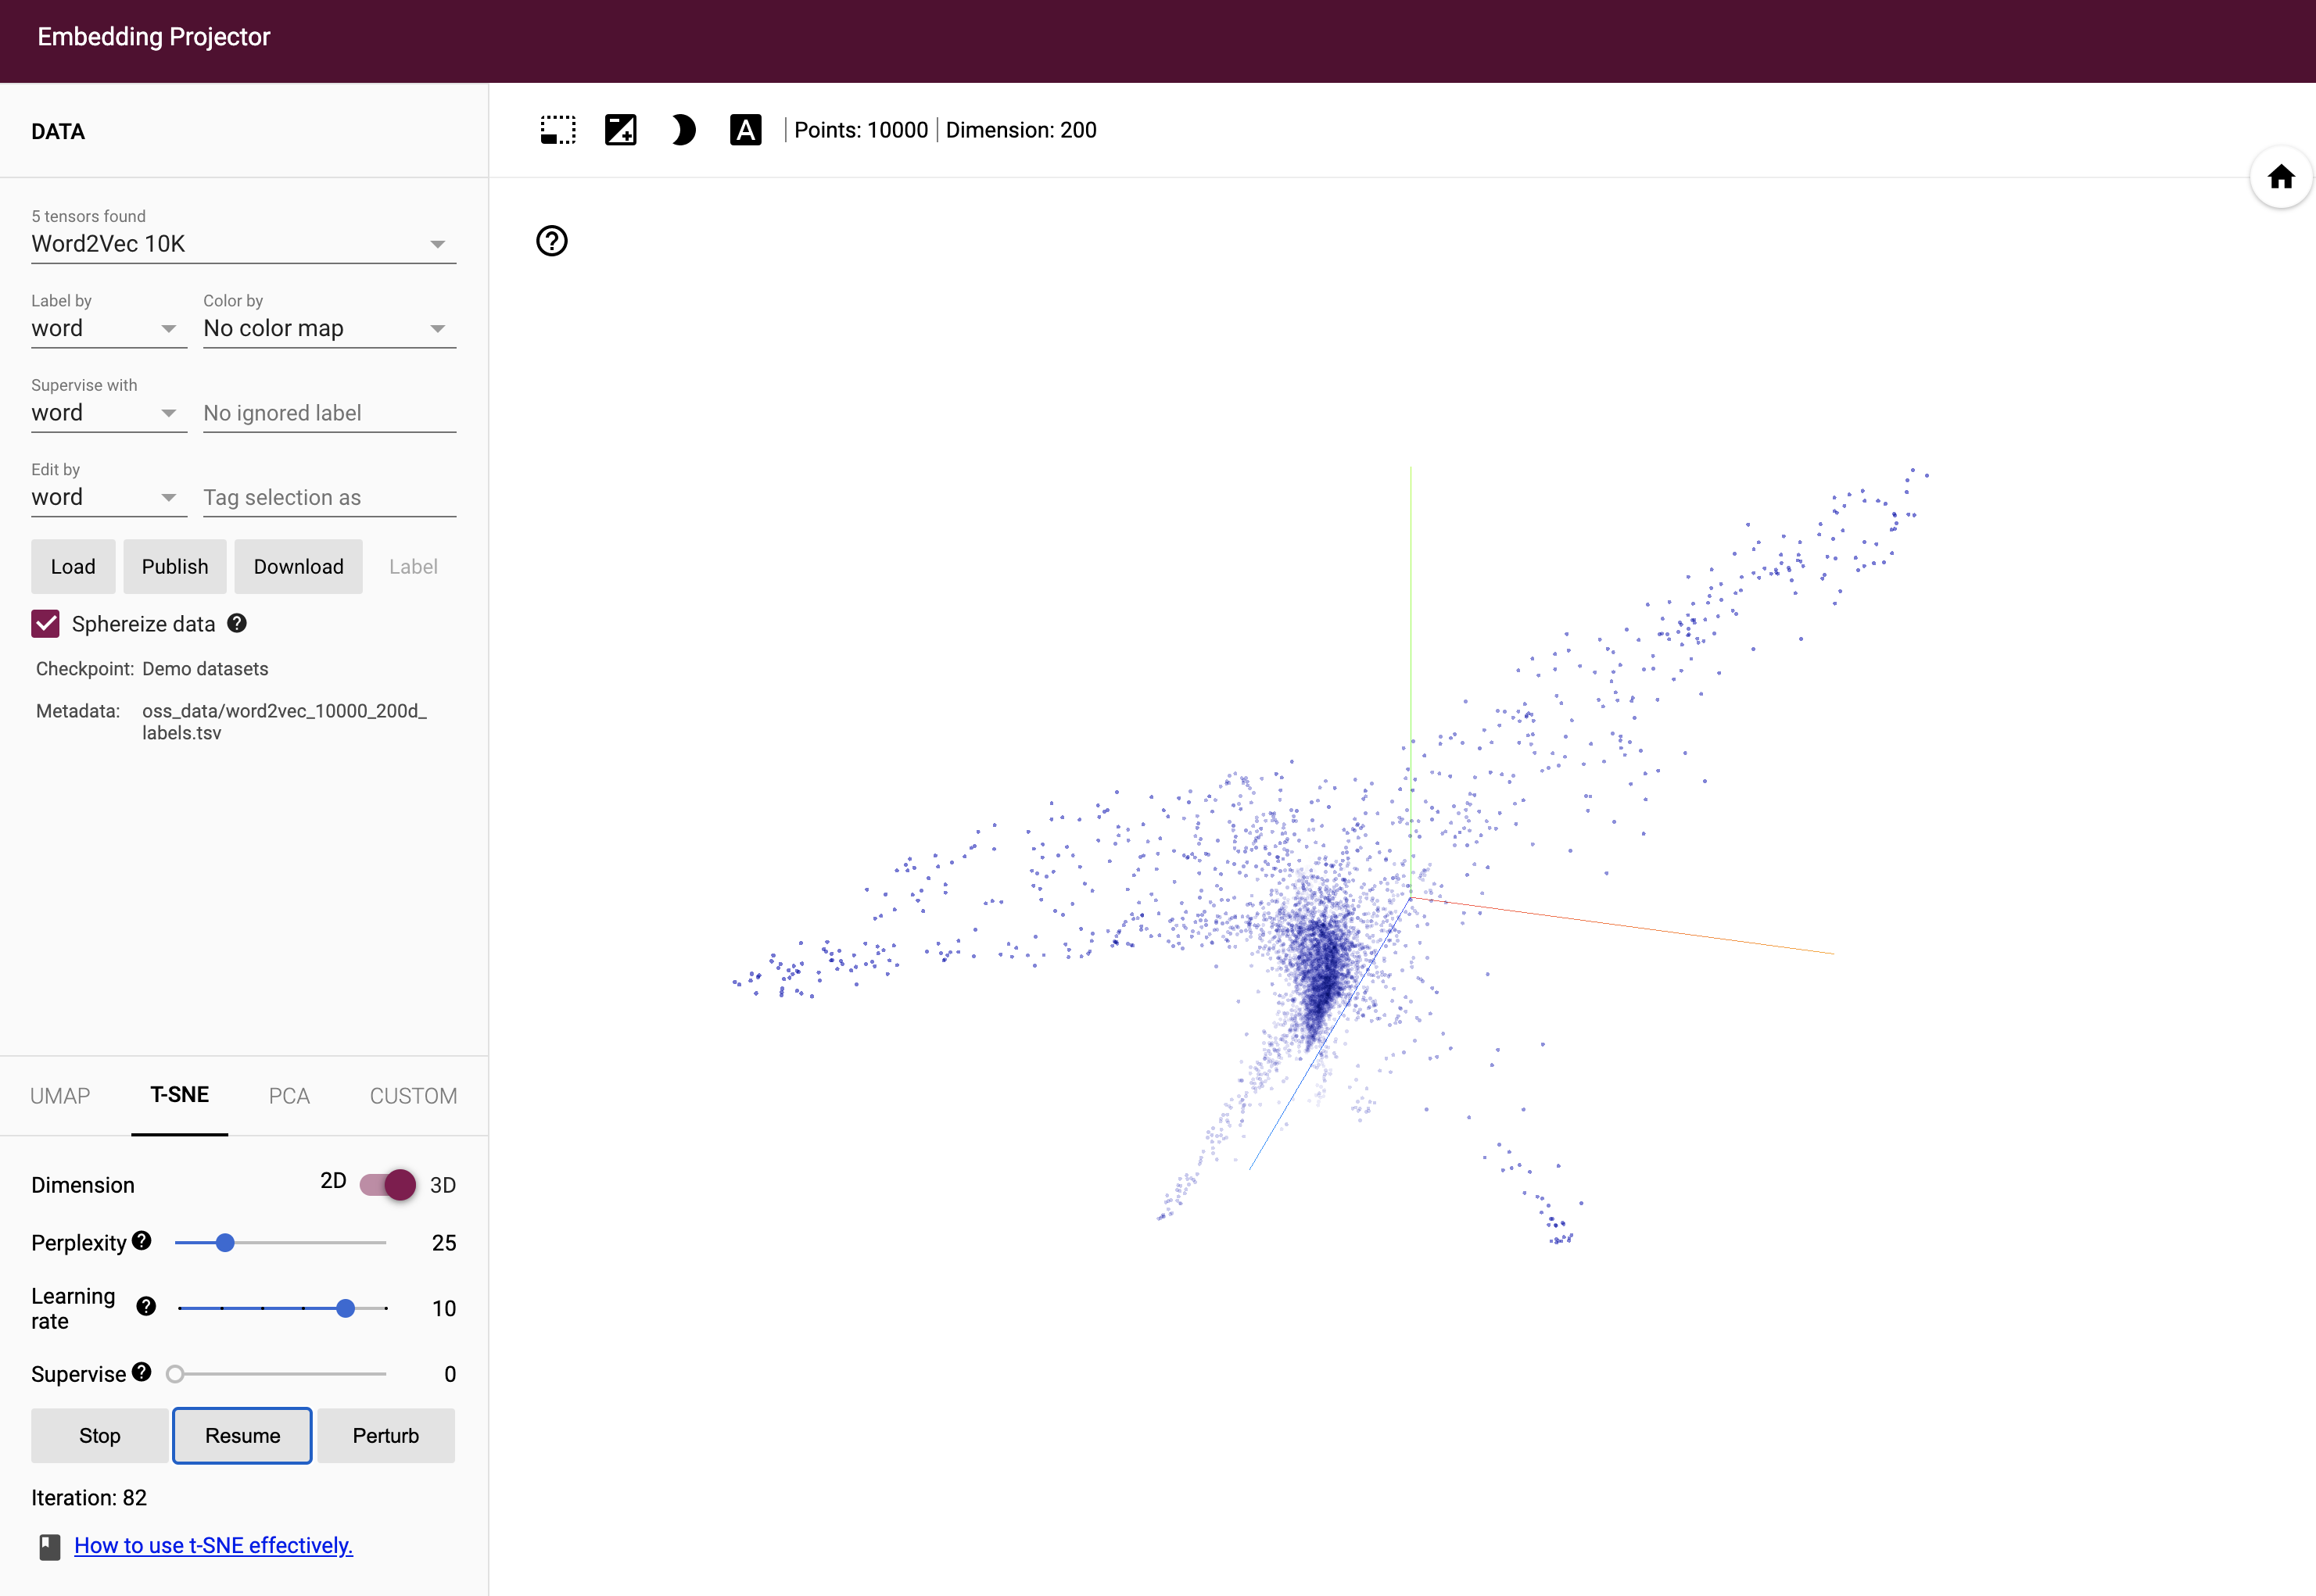Viewport: 2316px width, 1596px height.
Task: Activate the bounding box selection tool
Action: 558,130
